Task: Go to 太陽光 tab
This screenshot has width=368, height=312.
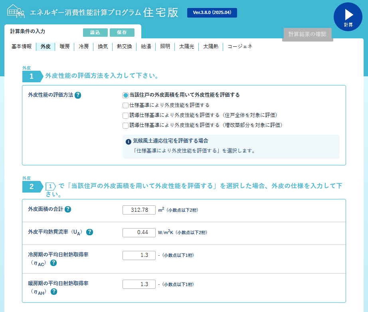Action: [186, 46]
